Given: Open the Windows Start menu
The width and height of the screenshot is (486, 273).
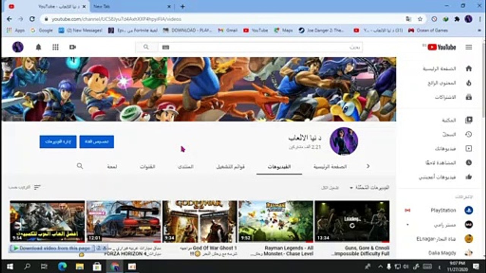Looking at the screenshot, I should pos(9,266).
